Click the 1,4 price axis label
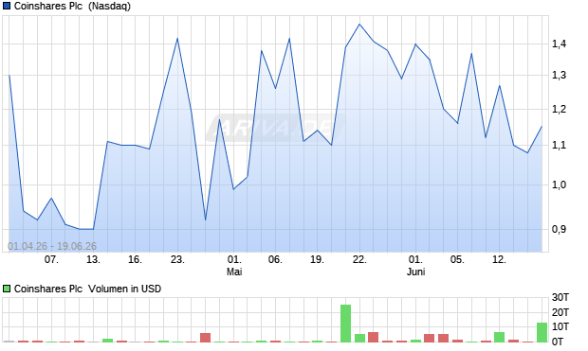Screen dimensions: 588x351 click(x=559, y=44)
